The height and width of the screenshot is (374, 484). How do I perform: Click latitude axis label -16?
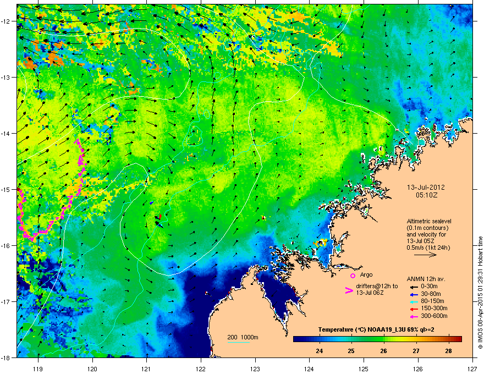click(x=5, y=246)
